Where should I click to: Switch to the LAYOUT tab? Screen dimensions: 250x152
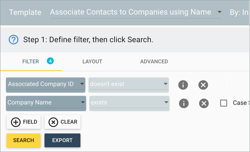pyautogui.click(x=92, y=62)
